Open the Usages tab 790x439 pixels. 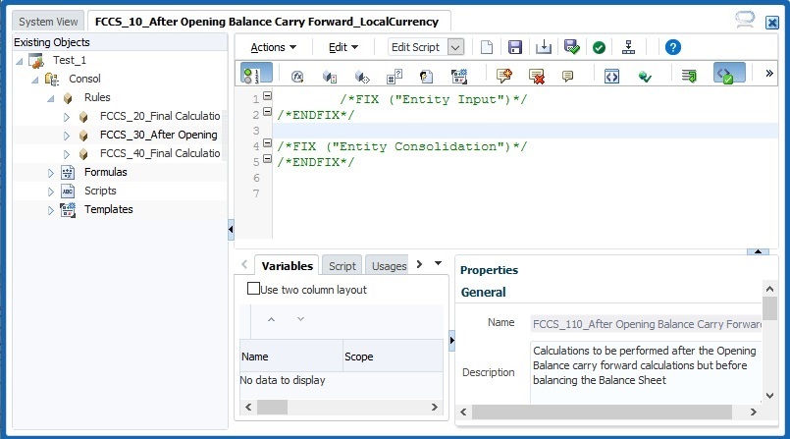pos(387,265)
